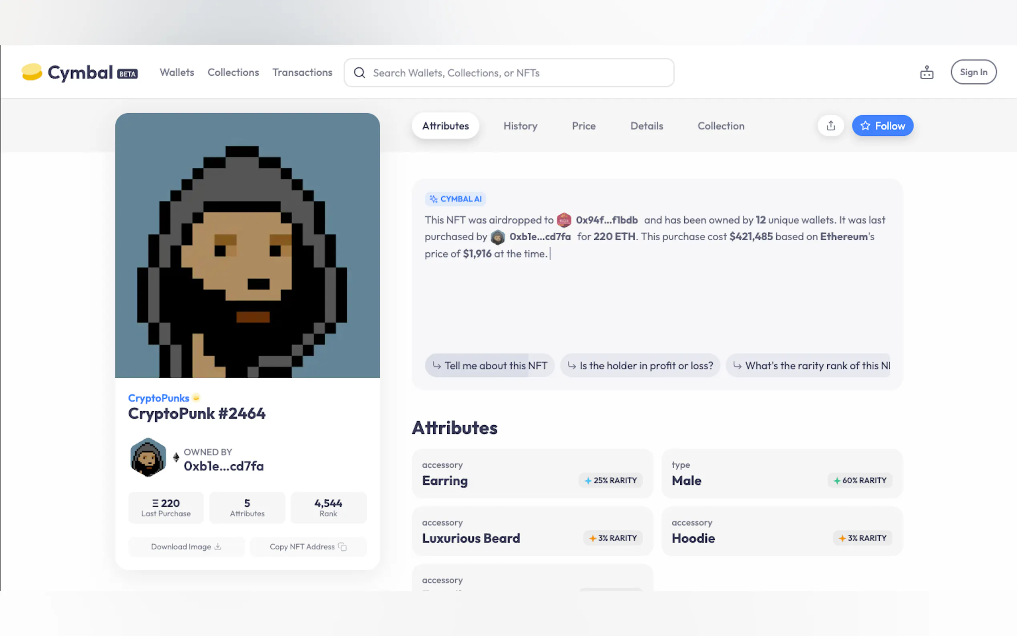This screenshot has width=1017, height=636.
Task: Click the 220 Last Purchase stat
Action: click(166, 507)
